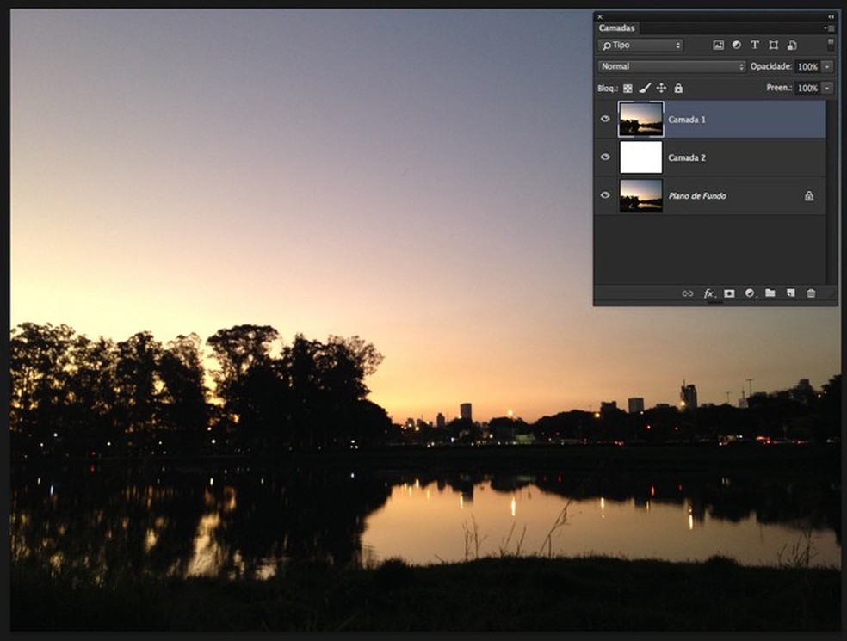Click the new layer icon
Viewport: 847px width, 641px height.
(x=790, y=293)
